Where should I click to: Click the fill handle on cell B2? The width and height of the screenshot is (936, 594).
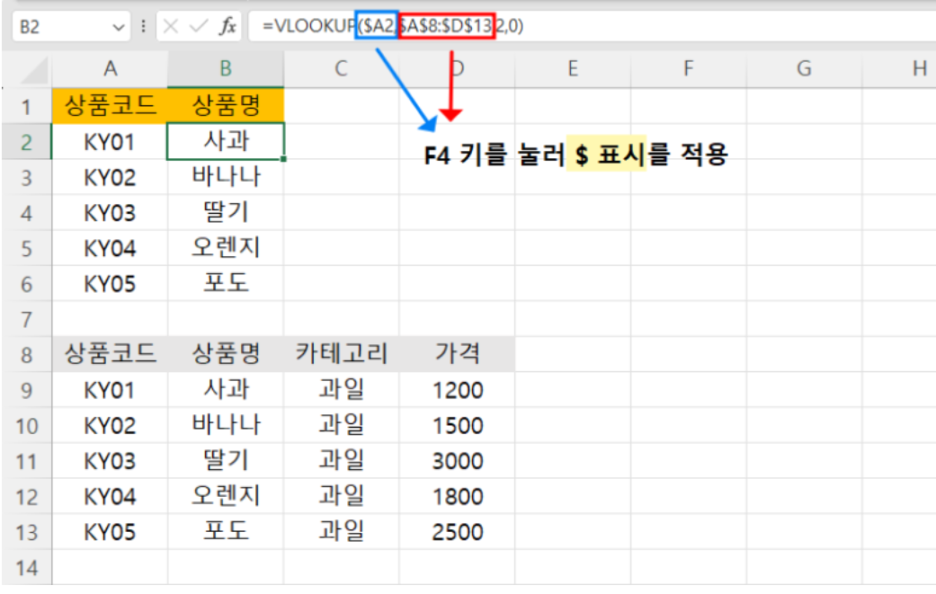coord(285,159)
